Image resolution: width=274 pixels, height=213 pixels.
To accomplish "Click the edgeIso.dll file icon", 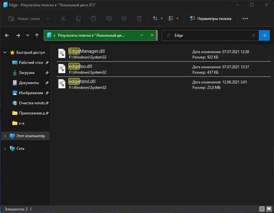I will (62, 69).
